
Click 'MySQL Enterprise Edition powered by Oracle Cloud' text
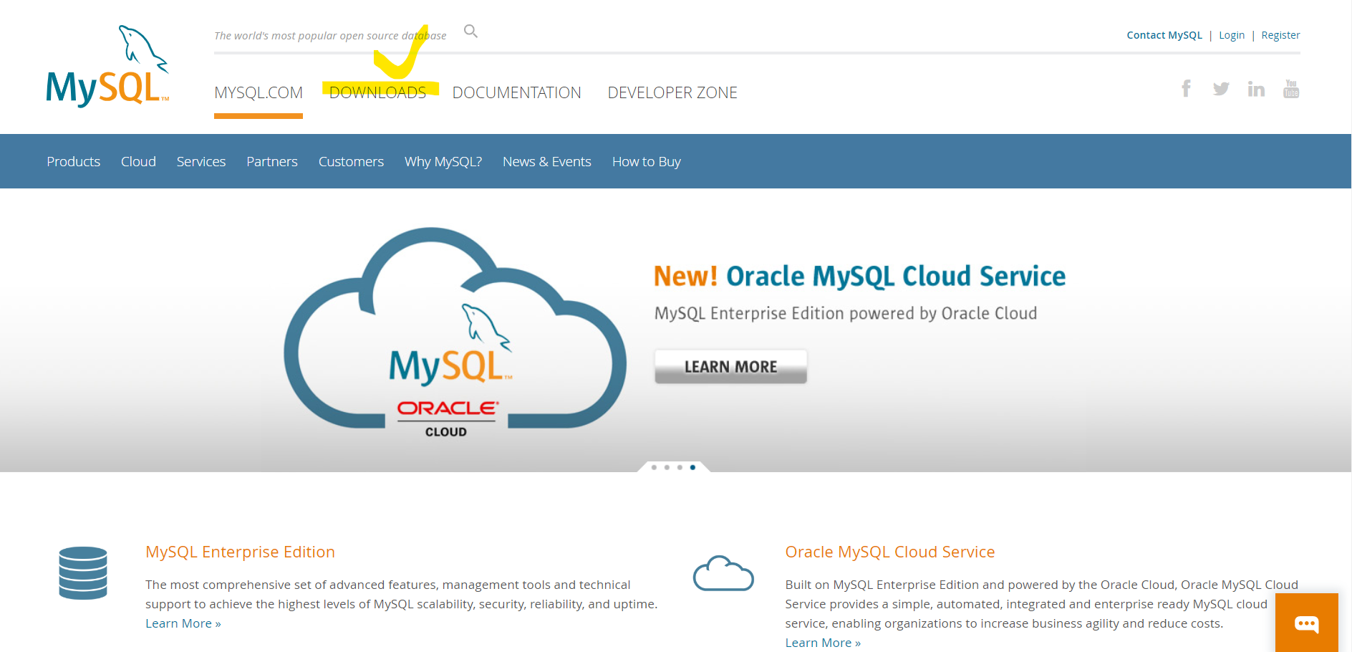tap(846, 313)
